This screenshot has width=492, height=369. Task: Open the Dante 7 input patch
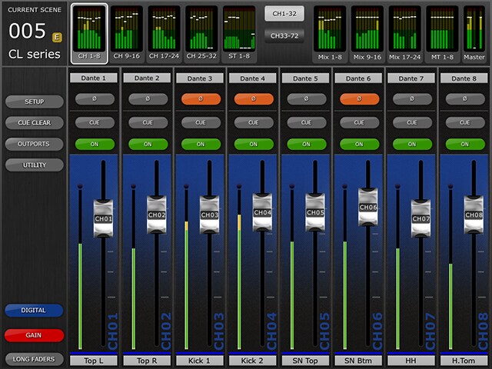tap(411, 78)
